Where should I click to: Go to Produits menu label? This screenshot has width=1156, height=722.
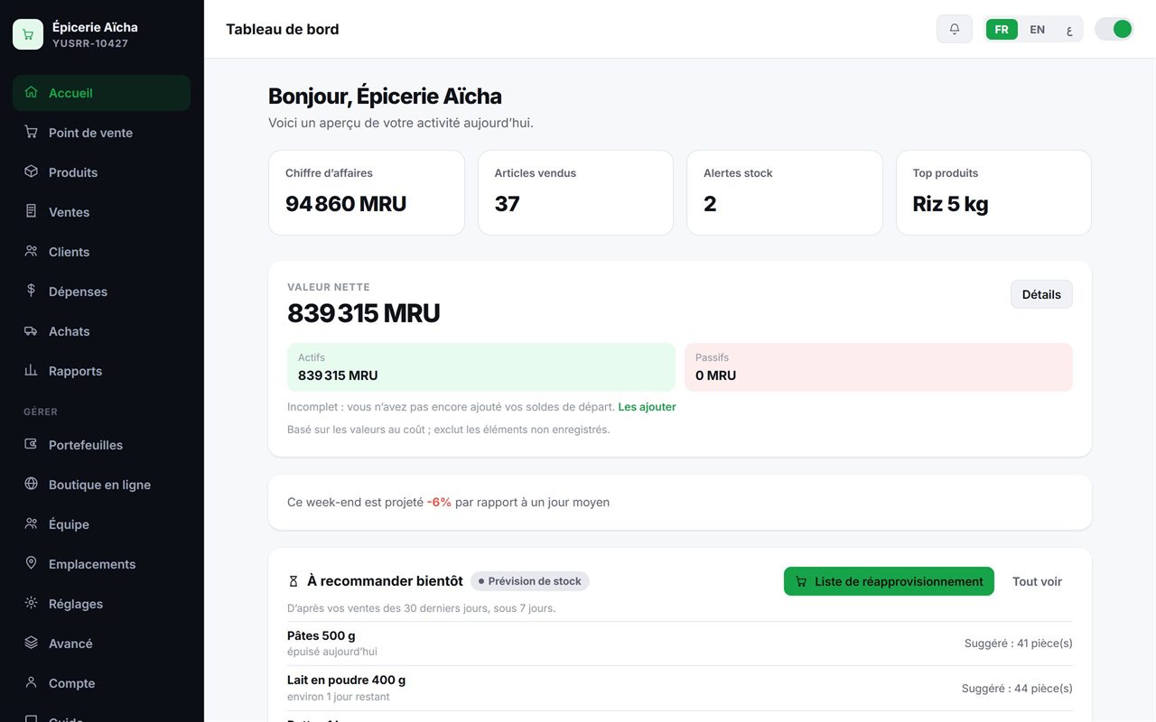[x=73, y=172]
